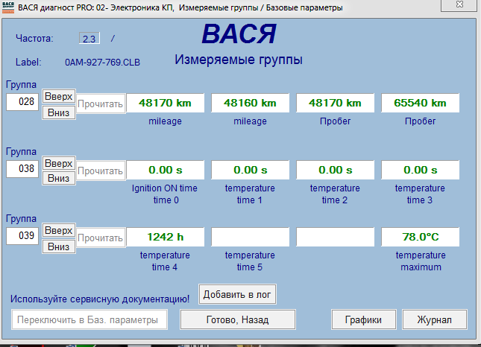
Task: Select the temperature time 3 value 0.00 s
Action: click(421, 170)
